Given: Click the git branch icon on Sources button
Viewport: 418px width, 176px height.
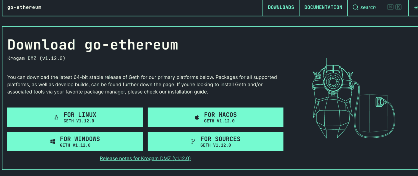Looking at the screenshot, I should [x=193, y=141].
